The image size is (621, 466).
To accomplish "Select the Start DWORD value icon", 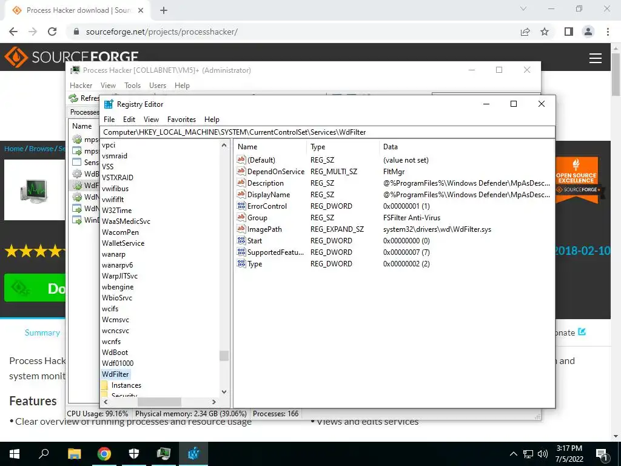I will pyautogui.click(x=241, y=240).
